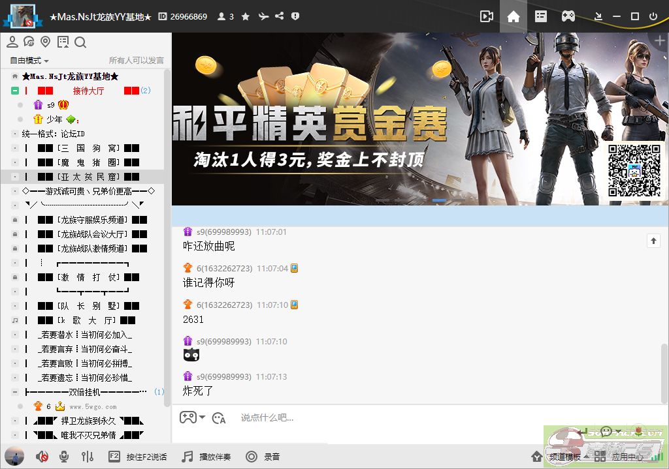Click the location pin icon

pyautogui.click(x=45, y=42)
